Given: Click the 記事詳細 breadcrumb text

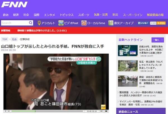Looking at the screenshot, I should pos(25,39).
